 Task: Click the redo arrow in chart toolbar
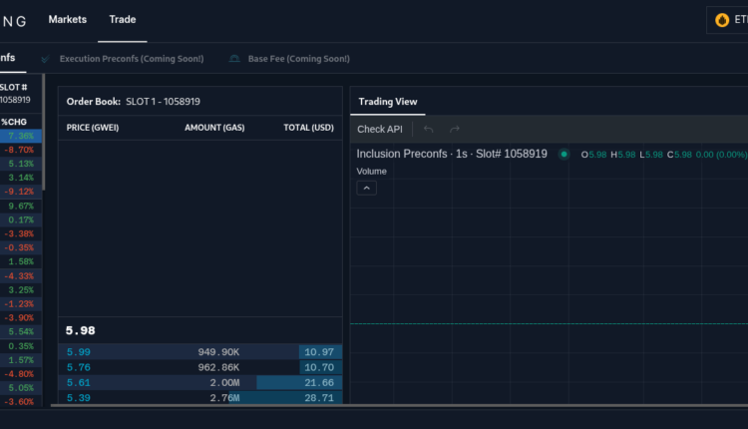click(x=455, y=129)
